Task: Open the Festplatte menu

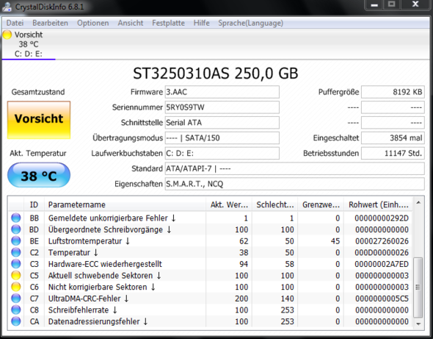Action: 169,23
